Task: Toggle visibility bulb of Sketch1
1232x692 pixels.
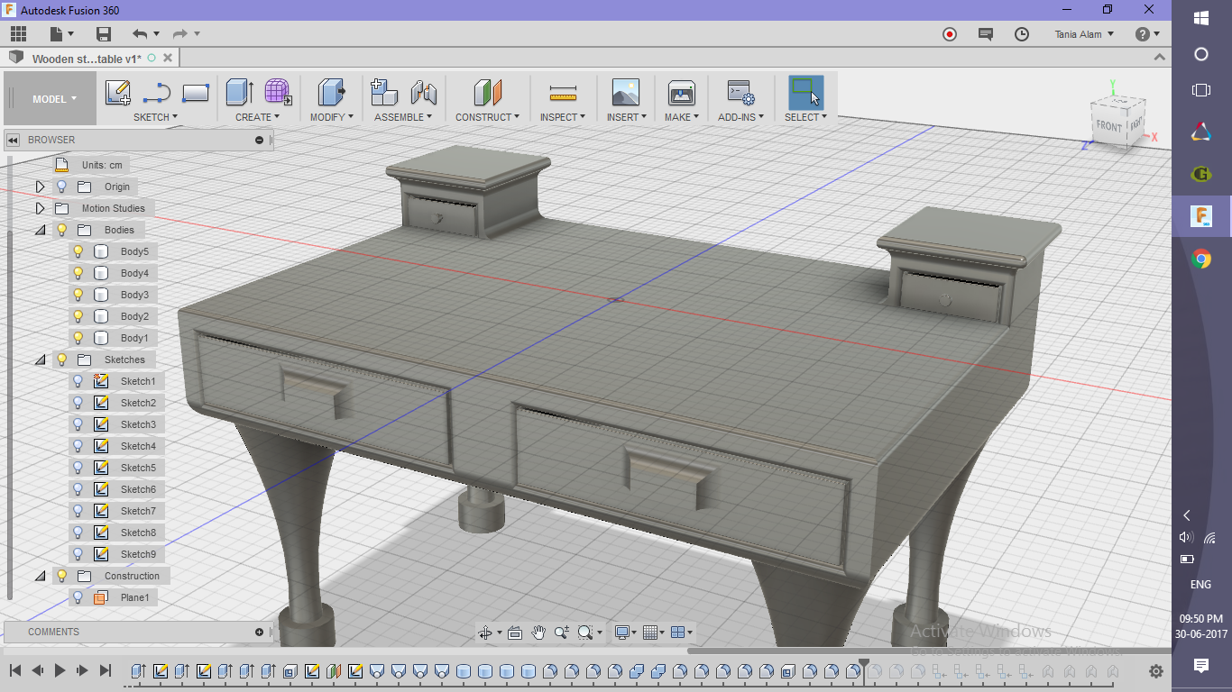Action: [78, 381]
